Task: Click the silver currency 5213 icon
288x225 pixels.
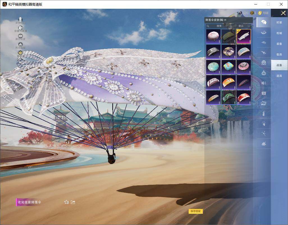Action: pyautogui.click(x=240, y=13)
